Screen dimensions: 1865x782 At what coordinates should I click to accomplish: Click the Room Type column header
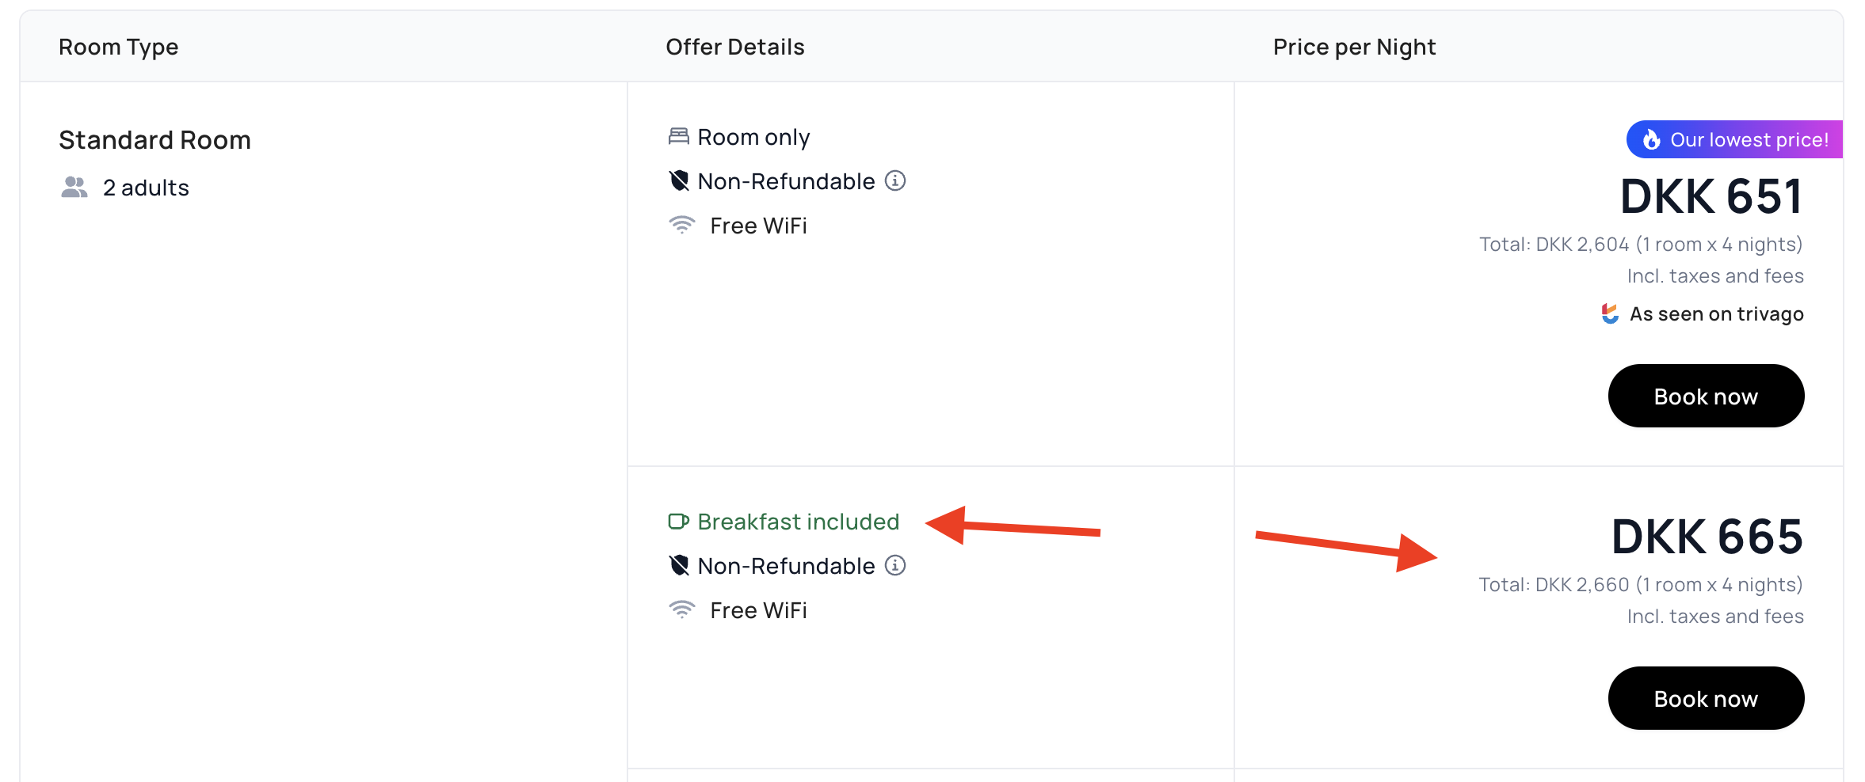point(119,47)
